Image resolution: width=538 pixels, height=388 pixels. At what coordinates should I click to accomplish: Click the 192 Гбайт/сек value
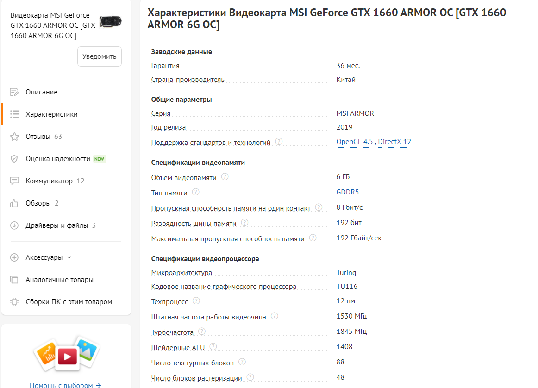[x=359, y=238]
